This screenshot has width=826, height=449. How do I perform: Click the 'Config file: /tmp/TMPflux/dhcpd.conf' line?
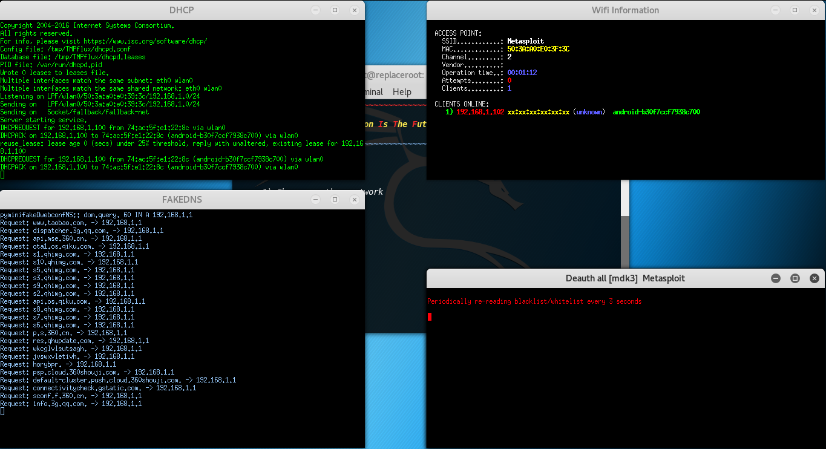[x=65, y=49]
